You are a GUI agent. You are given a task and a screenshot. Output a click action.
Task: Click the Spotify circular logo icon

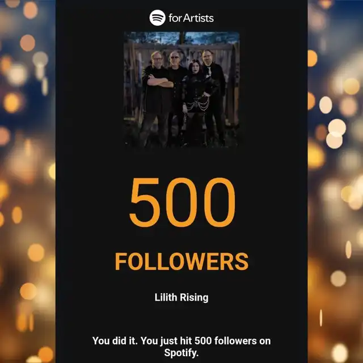(x=158, y=18)
